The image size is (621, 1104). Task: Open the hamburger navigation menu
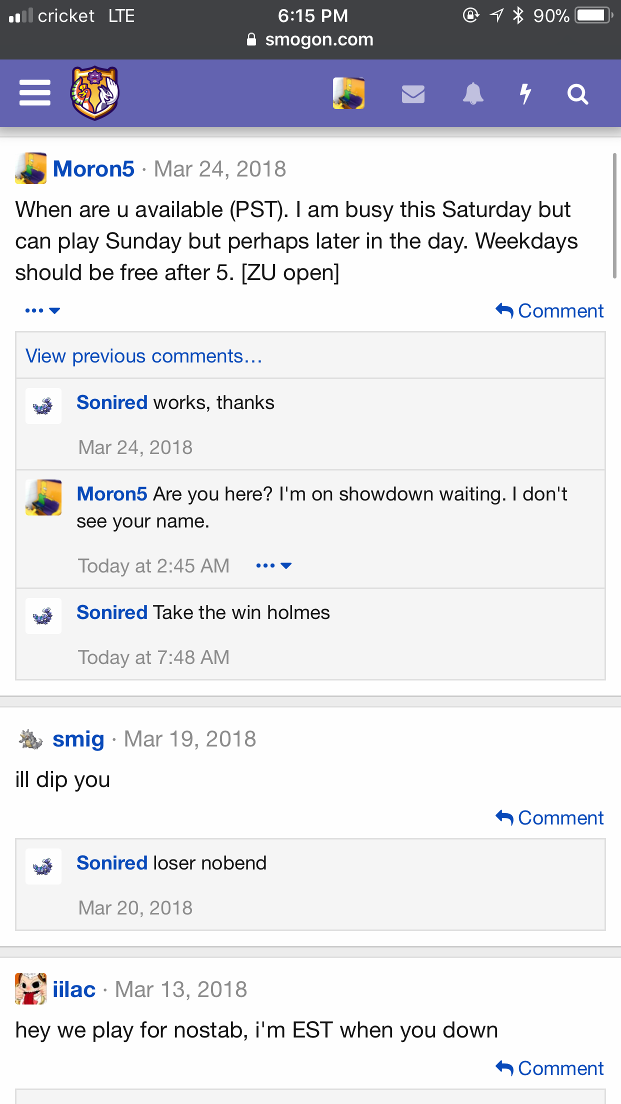click(x=34, y=93)
